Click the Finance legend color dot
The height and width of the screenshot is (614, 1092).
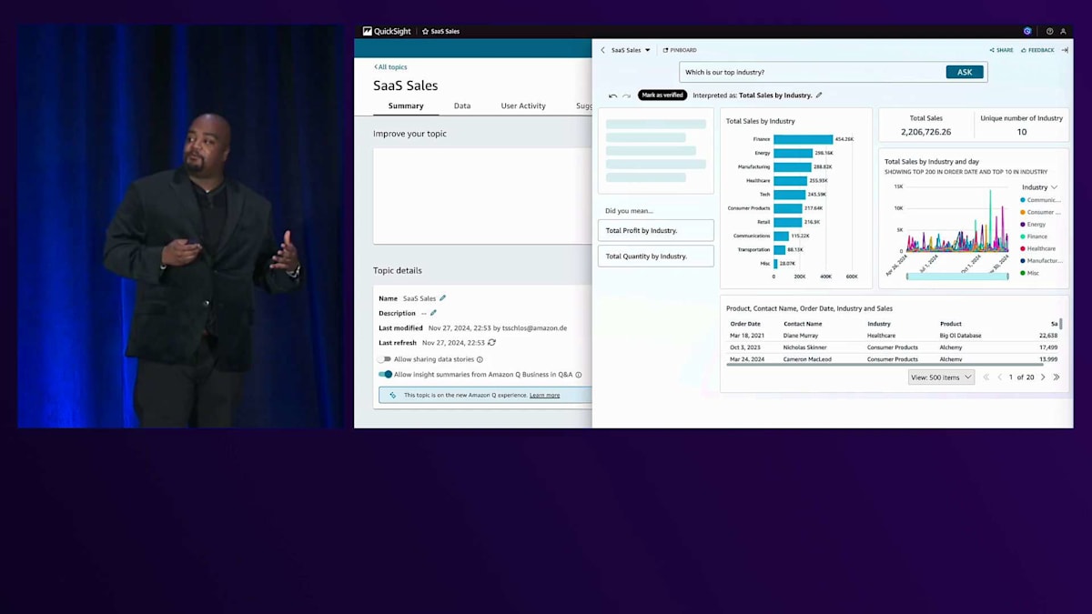click(1023, 237)
